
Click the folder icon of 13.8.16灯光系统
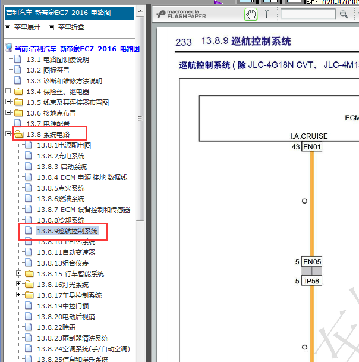pos(29,285)
